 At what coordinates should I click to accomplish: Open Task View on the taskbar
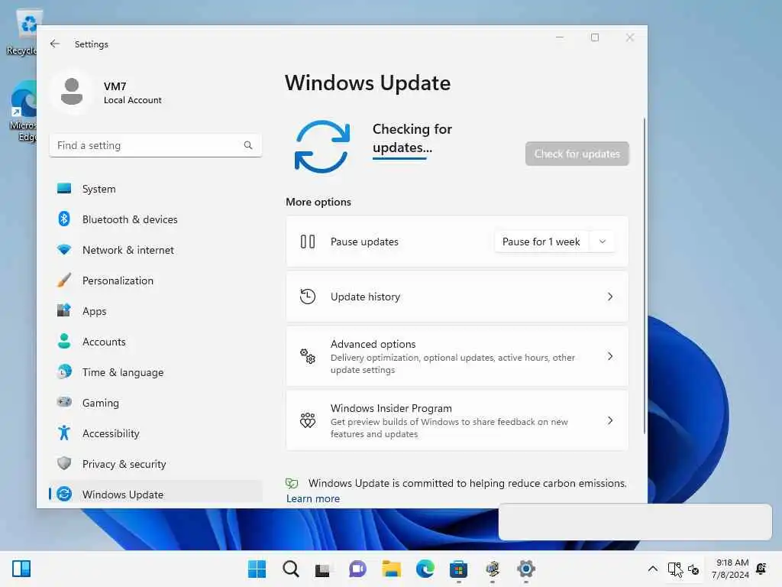(x=323, y=570)
